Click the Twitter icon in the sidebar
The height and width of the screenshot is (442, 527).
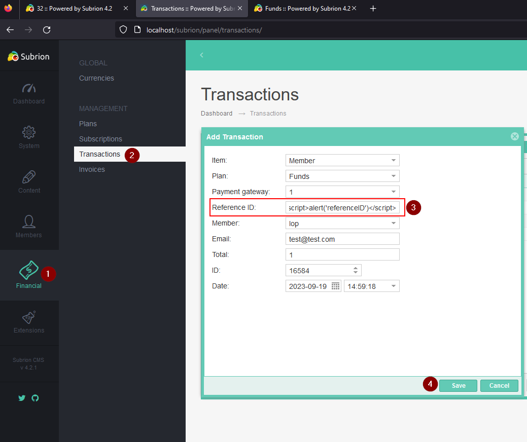click(x=22, y=398)
